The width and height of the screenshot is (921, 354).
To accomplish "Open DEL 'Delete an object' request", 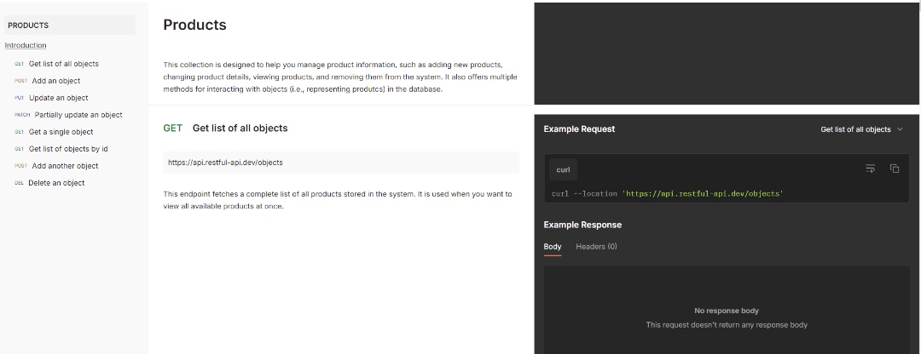I will tap(49, 183).
